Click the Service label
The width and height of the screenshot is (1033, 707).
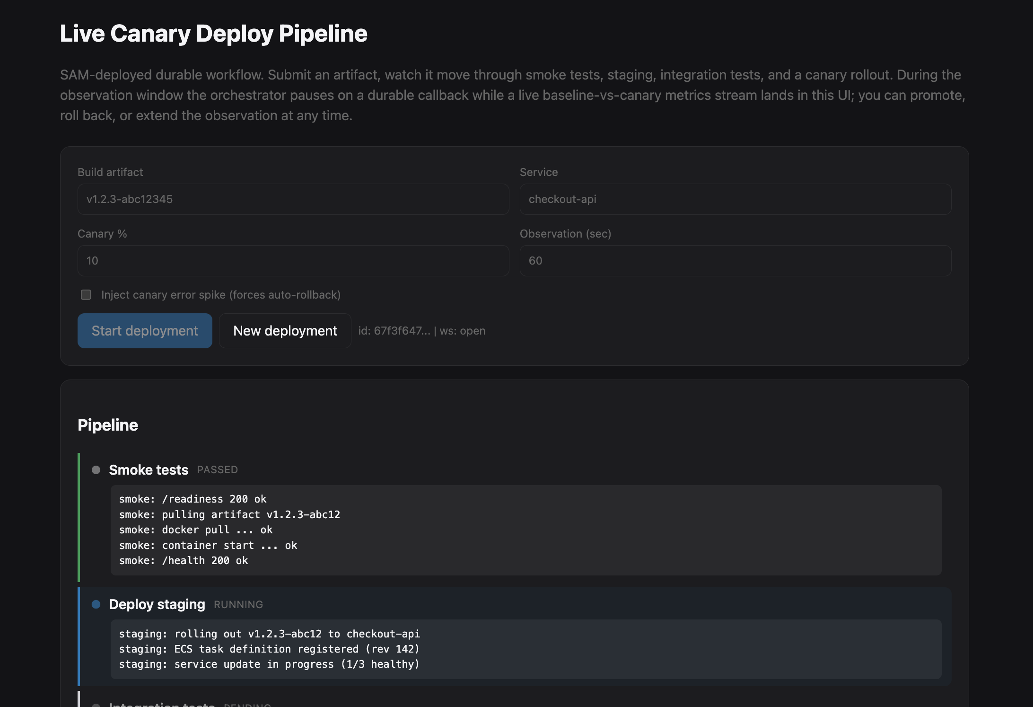[x=539, y=172]
